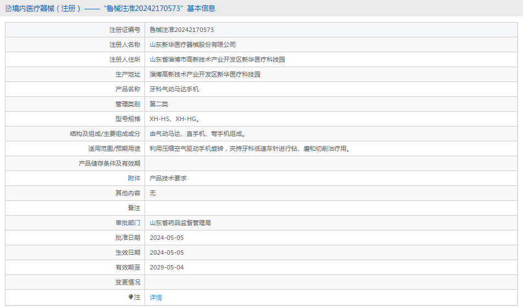
Task: Select address 山东省淄博市高新技术产业开发区新华医疗科技园
Action: [x=217, y=59]
